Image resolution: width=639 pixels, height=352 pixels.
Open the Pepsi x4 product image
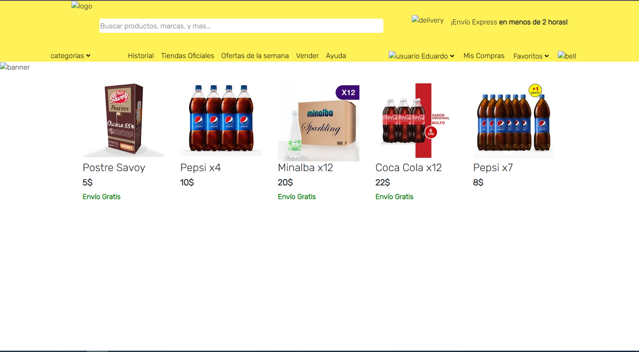pyautogui.click(x=221, y=120)
